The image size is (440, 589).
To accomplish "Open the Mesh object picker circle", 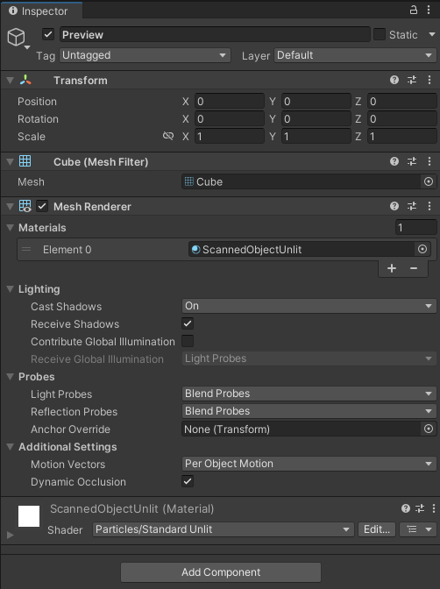I will [x=429, y=181].
